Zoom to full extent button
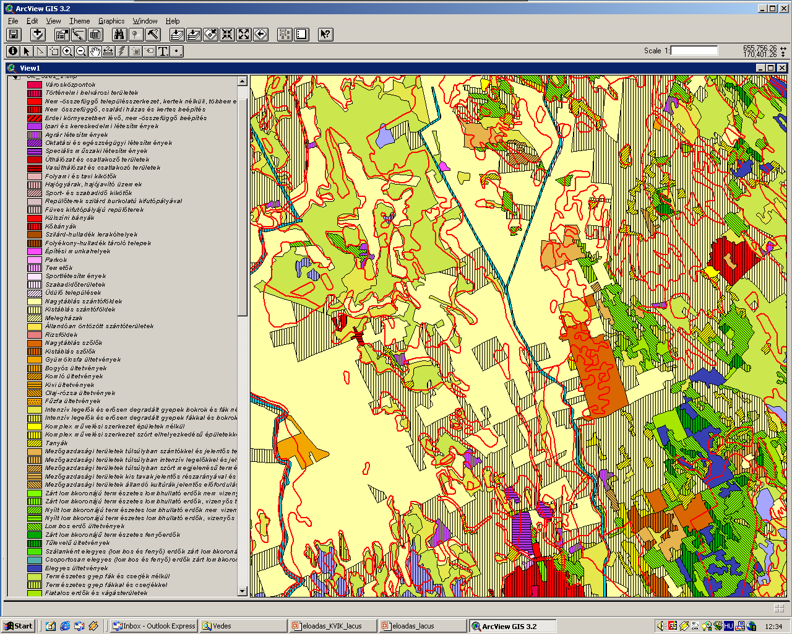792x634 pixels. tap(177, 35)
